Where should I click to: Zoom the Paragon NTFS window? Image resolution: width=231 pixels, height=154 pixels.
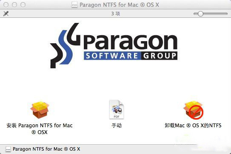[x=23, y=5]
